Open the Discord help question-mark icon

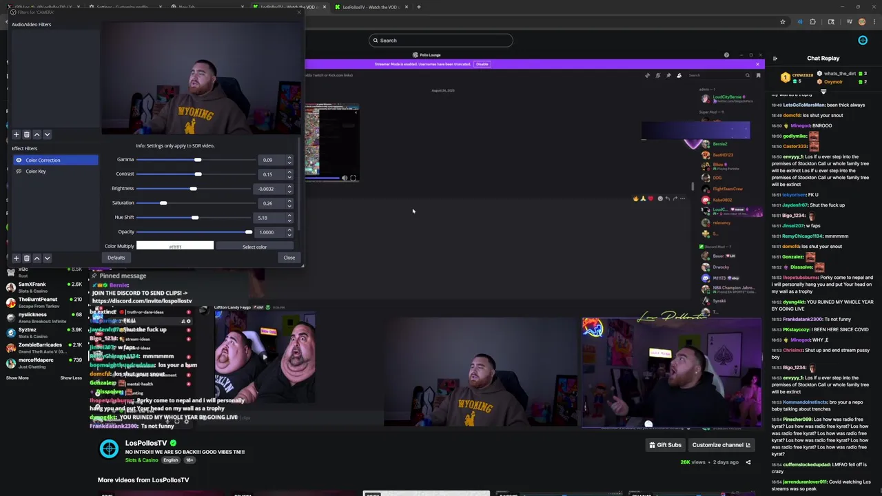point(726,55)
